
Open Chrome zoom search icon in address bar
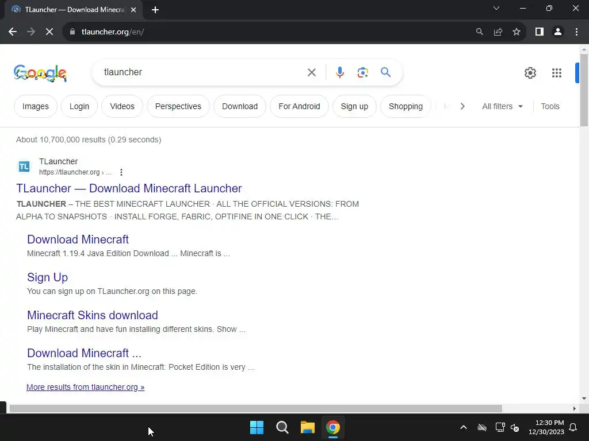[479, 32]
